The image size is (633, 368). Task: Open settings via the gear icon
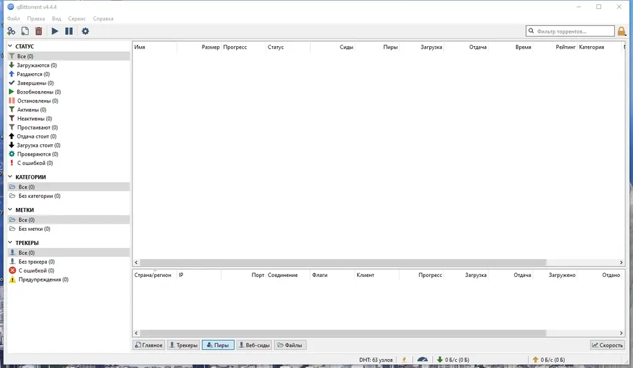tap(85, 31)
